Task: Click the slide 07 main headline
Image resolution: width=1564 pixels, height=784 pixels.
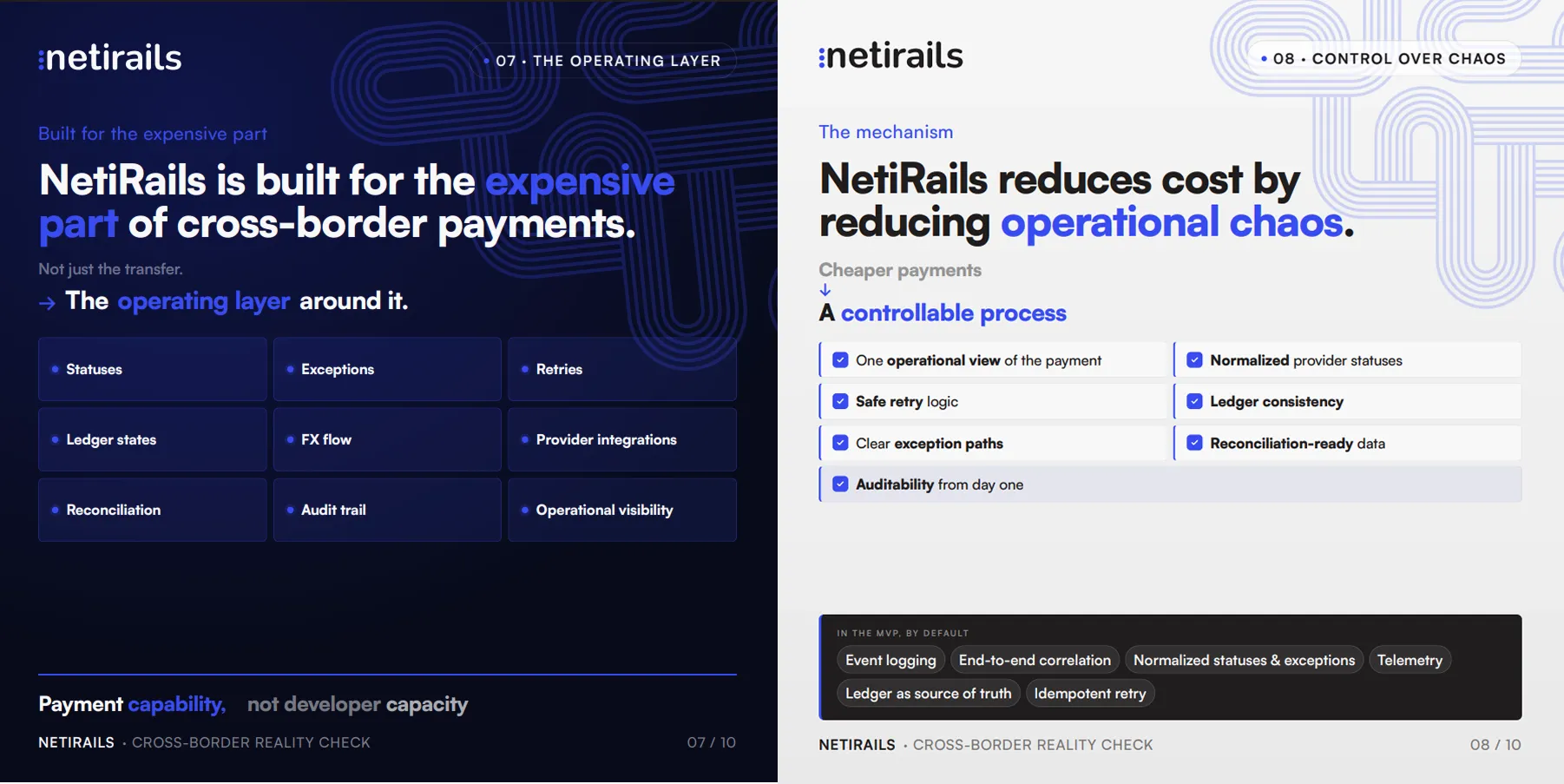Action: coord(357,202)
